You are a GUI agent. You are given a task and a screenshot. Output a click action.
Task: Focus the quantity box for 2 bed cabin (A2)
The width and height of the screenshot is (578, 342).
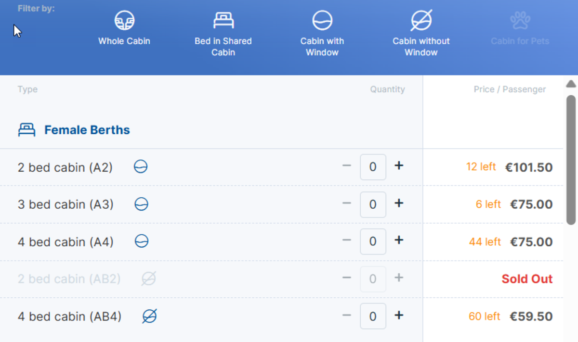pos(373,167)
